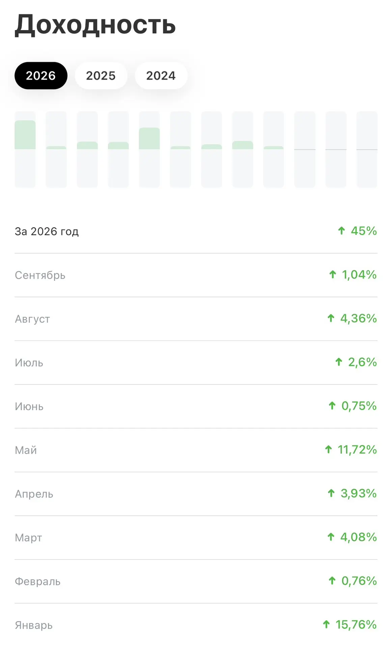
Task: Click the up arrow beside 1,04%
Action: click(333, 274)
